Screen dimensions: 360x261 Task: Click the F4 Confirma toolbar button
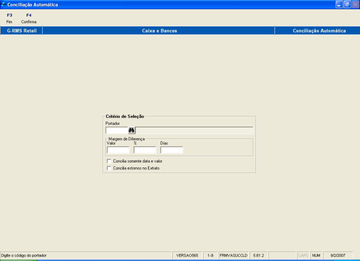click(x=29, y=18)
